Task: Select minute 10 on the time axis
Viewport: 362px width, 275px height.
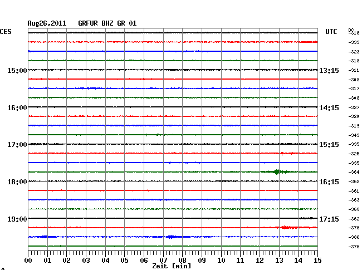Action: 221,261
